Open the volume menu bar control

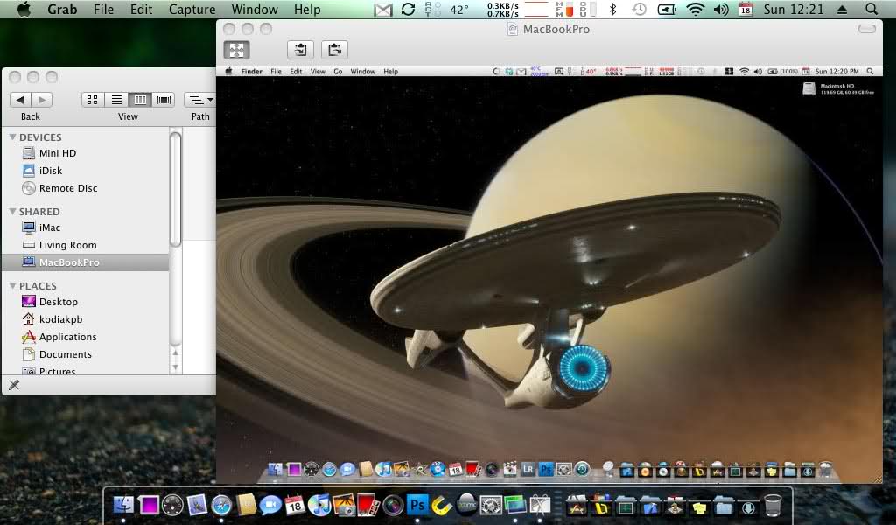721,9
